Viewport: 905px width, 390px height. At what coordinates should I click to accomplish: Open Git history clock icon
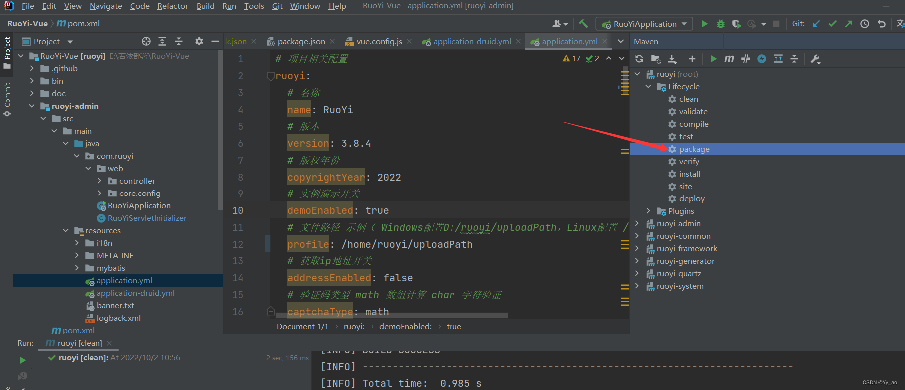click(x=865, y=24)
